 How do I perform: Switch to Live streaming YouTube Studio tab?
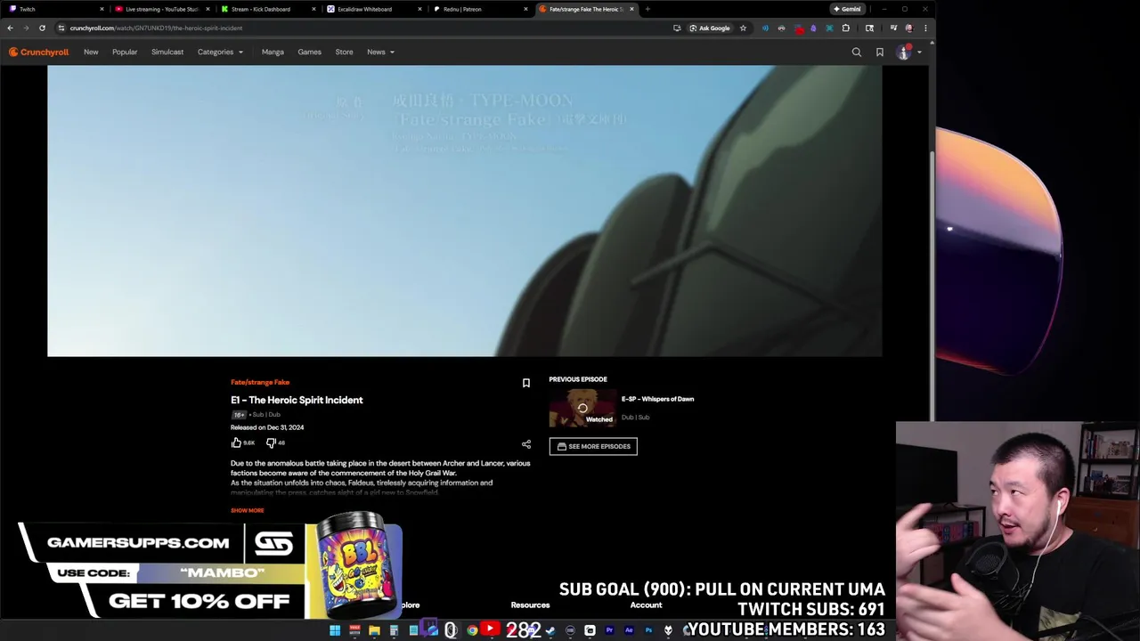[160, 9]
